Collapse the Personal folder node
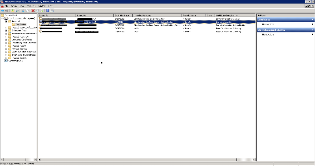315x166 pixels. click(x=6, y=21)
